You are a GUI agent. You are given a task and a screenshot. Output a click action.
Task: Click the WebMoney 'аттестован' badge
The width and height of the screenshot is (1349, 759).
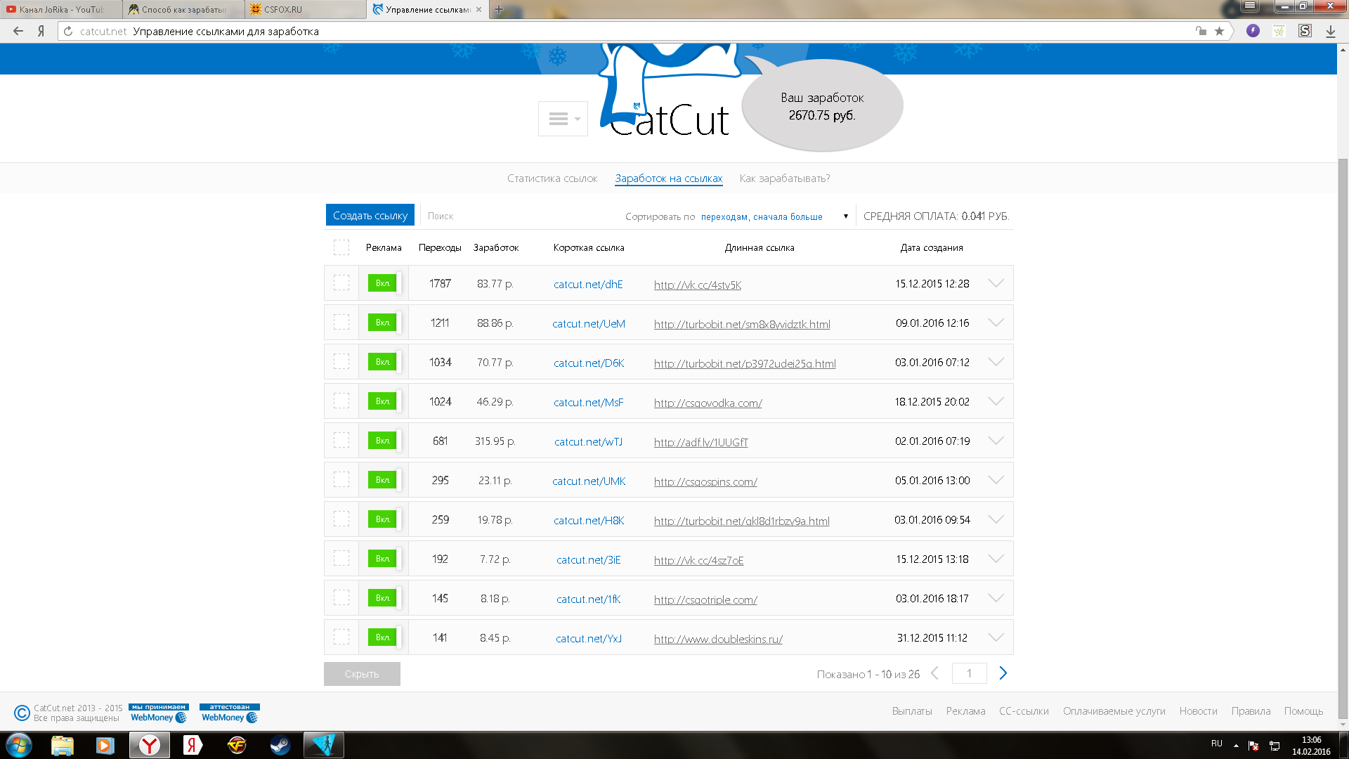(x=230, y=713)
